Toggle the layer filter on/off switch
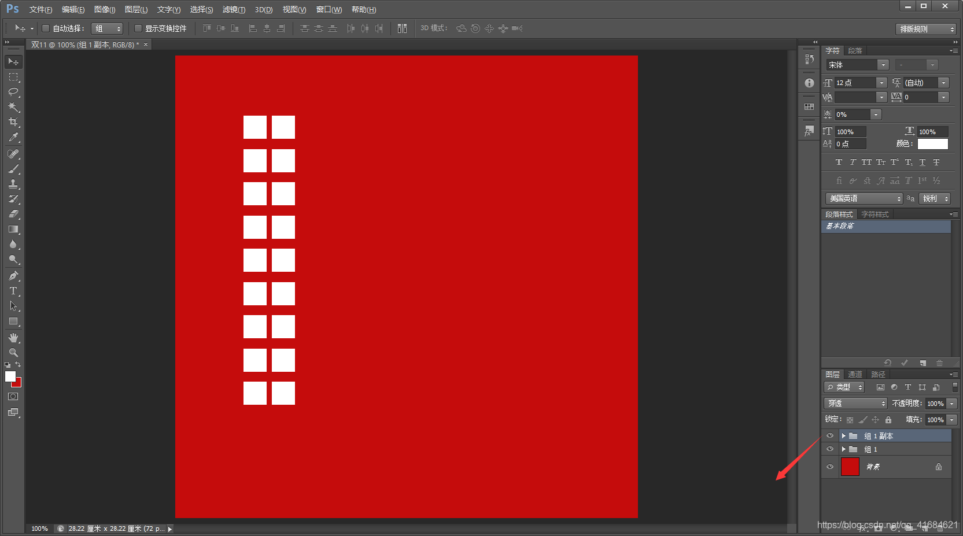The height and width of the screenshot is (536, 963). tap(955, 387)
